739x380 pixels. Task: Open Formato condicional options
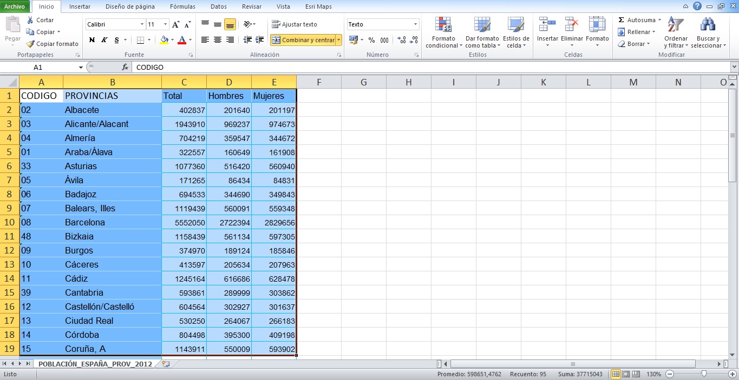[x=443, y=32]
